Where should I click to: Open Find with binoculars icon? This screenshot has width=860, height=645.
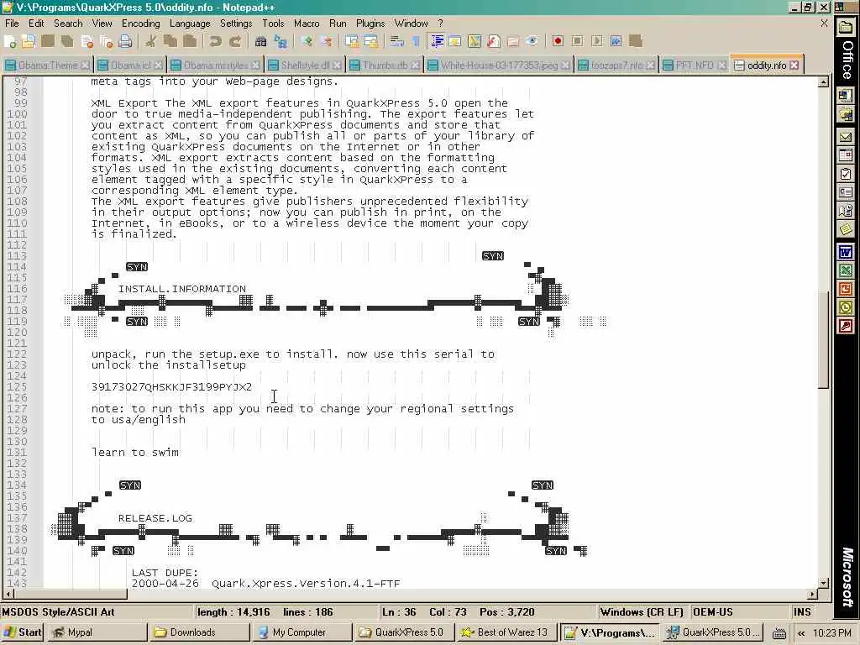click(260, 42)
